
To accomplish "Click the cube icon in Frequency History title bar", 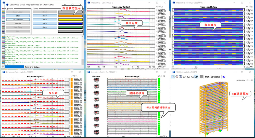I will 173,3.
